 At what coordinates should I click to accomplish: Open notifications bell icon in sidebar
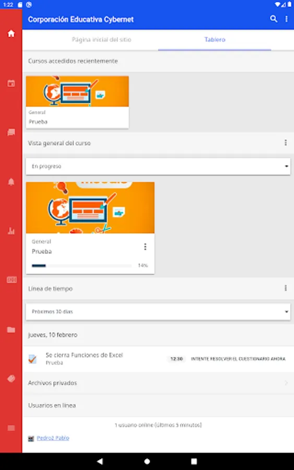(x=11, y=182)
